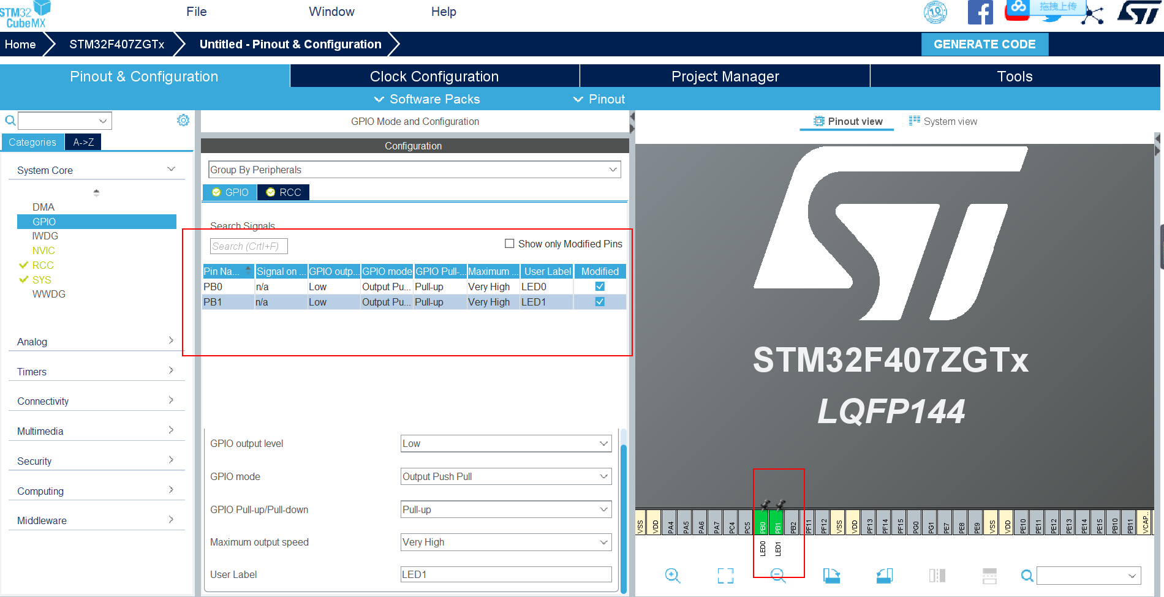Click the System view grid icon
Screen dimensions: 1164x597
915,121
